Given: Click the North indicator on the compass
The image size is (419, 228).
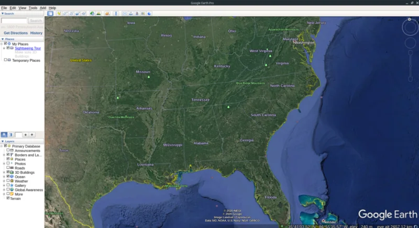Looking at the screenshot, I should [x=410, y=19].
